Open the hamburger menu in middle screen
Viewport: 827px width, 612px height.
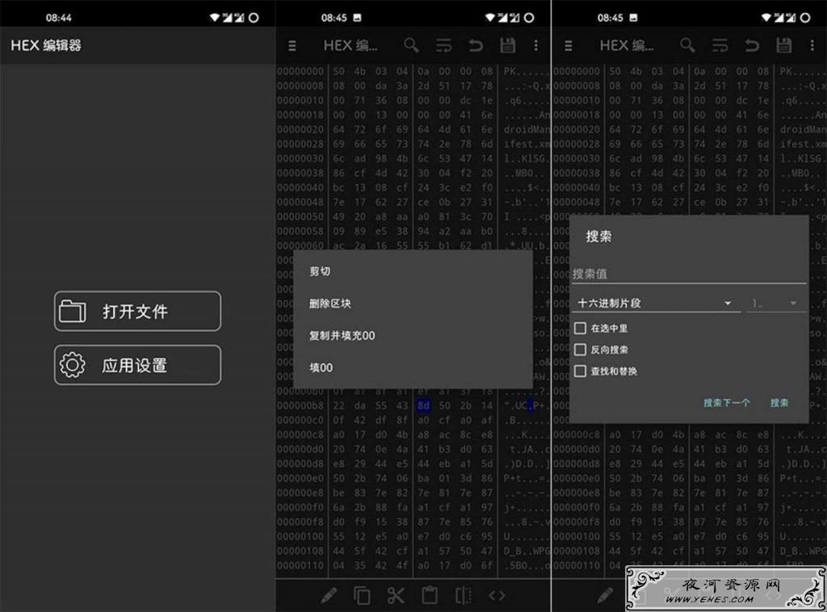(292, 46)
